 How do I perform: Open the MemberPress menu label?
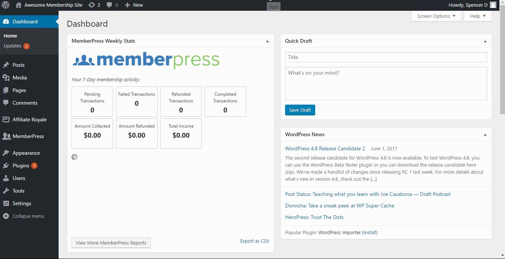click(28, 136)
